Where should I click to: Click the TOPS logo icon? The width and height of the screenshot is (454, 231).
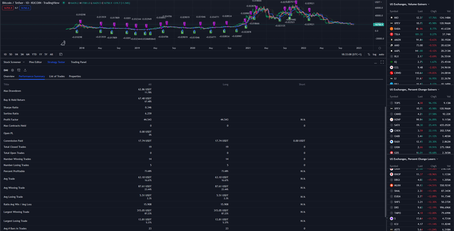(x=392, y=103)
